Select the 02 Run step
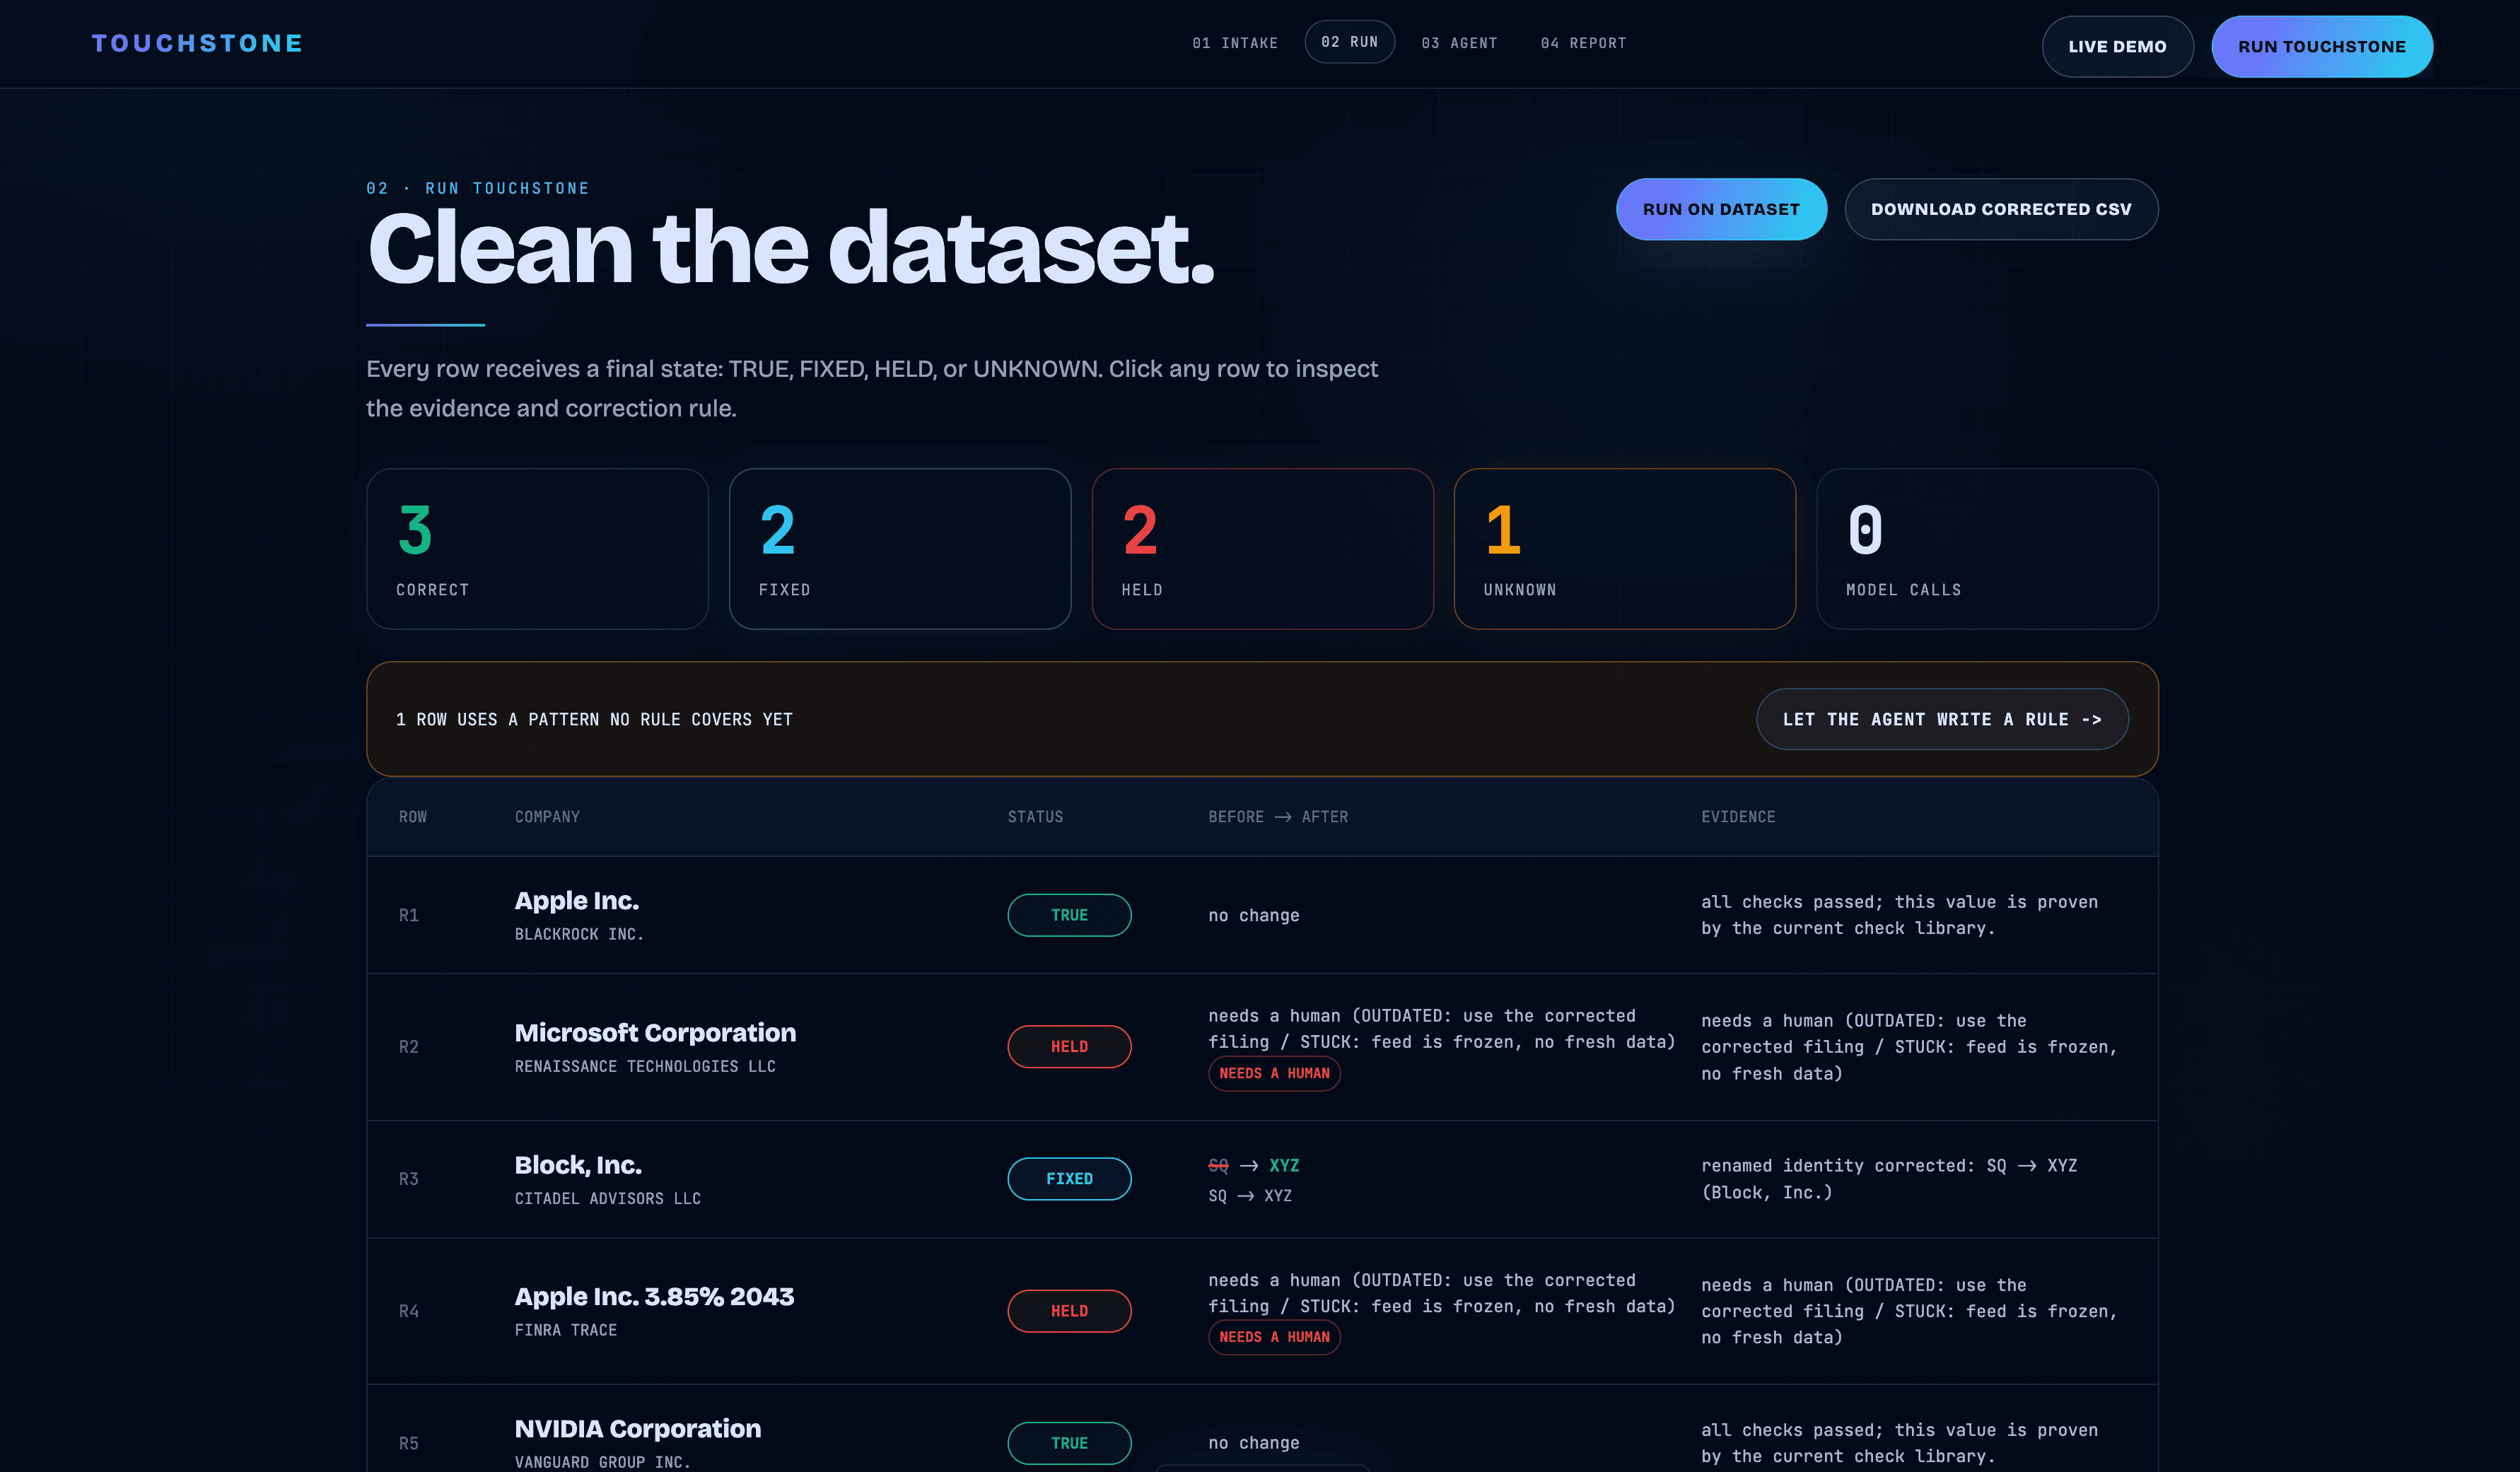Image resolution: width=2520 pixels, height=1472 pixels. click(x=1349, y=42)
